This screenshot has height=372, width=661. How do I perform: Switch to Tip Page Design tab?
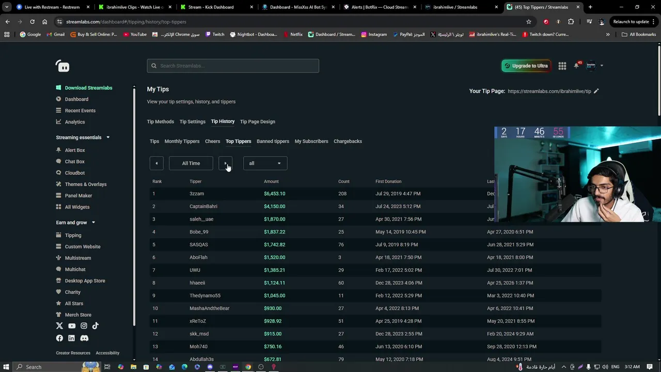coord(258,122)
